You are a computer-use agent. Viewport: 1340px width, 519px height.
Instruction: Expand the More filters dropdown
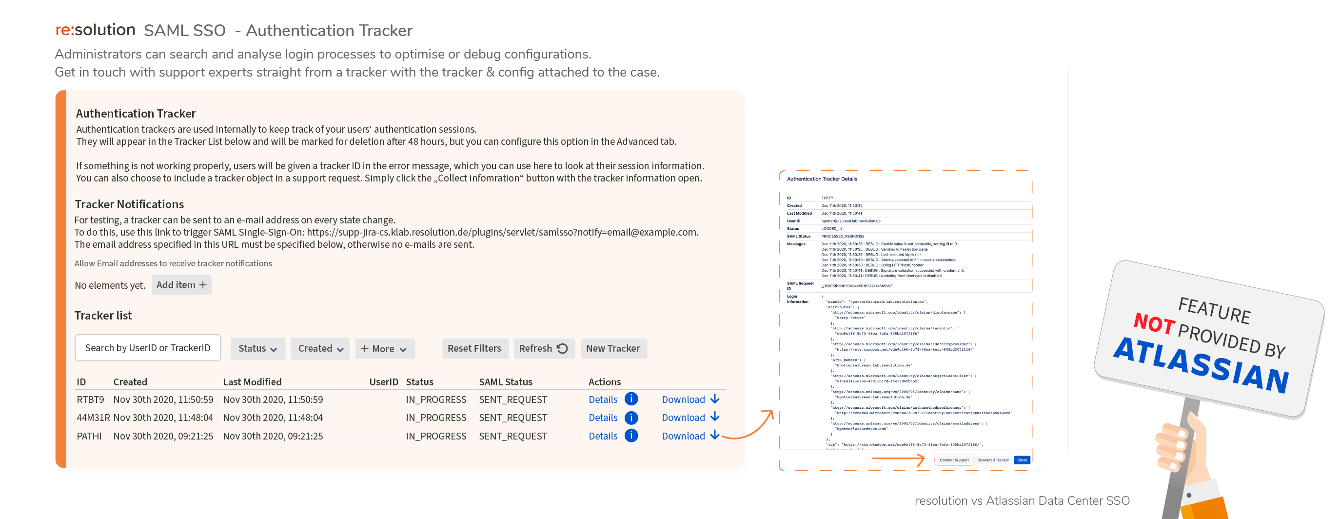pos(385,348)
